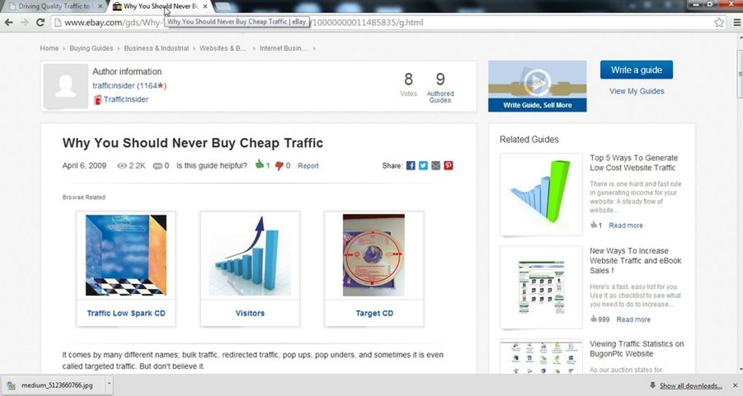
Task: Open the View My Guides link
Action: (x=636, y=91)
